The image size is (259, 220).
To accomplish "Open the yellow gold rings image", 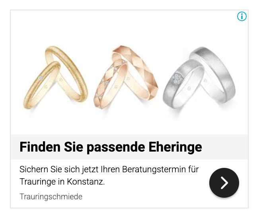I will [x=55, y=78].
